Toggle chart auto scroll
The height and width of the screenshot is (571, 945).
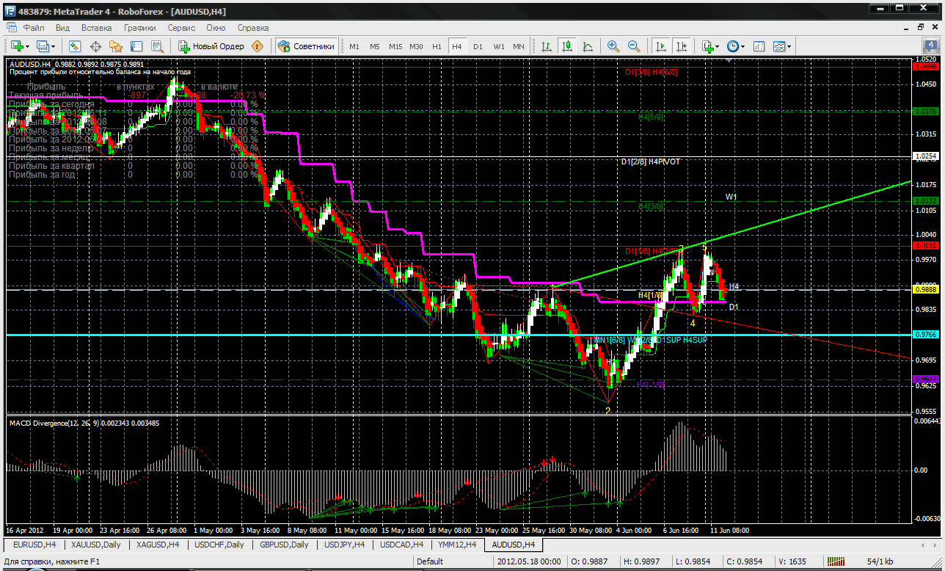(661, 46)
